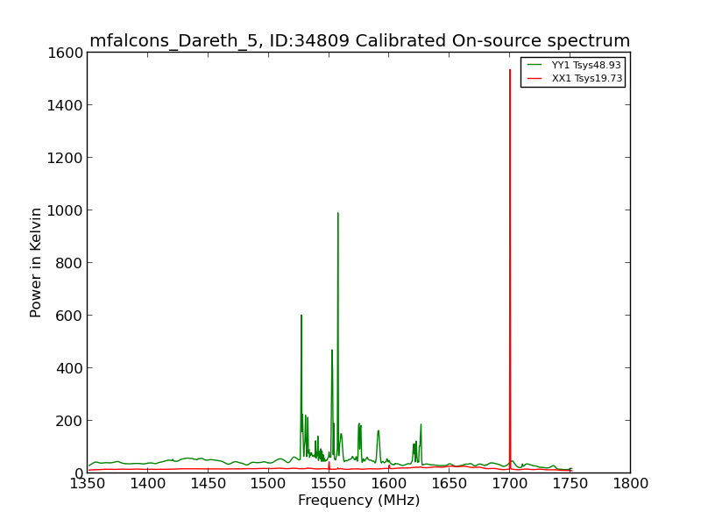701x526 pixels.
Task: Click the 1800 x-axis tick label
Action: tap(630, 484)
